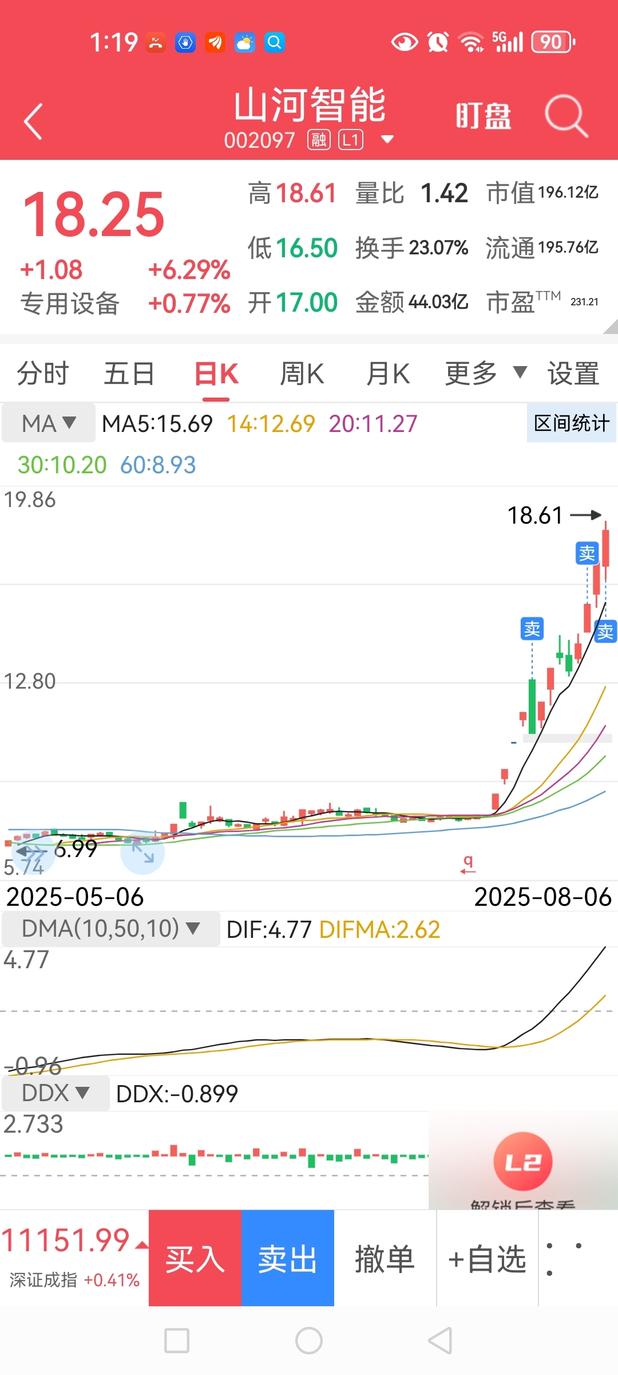The height and width of the screenshot is (1375, 618).
Task: Tap the left 卖 marker near 12.80
Action: (x=532, y=628)
